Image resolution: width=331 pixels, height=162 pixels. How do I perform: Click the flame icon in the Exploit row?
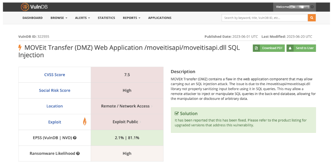(85, 121)
